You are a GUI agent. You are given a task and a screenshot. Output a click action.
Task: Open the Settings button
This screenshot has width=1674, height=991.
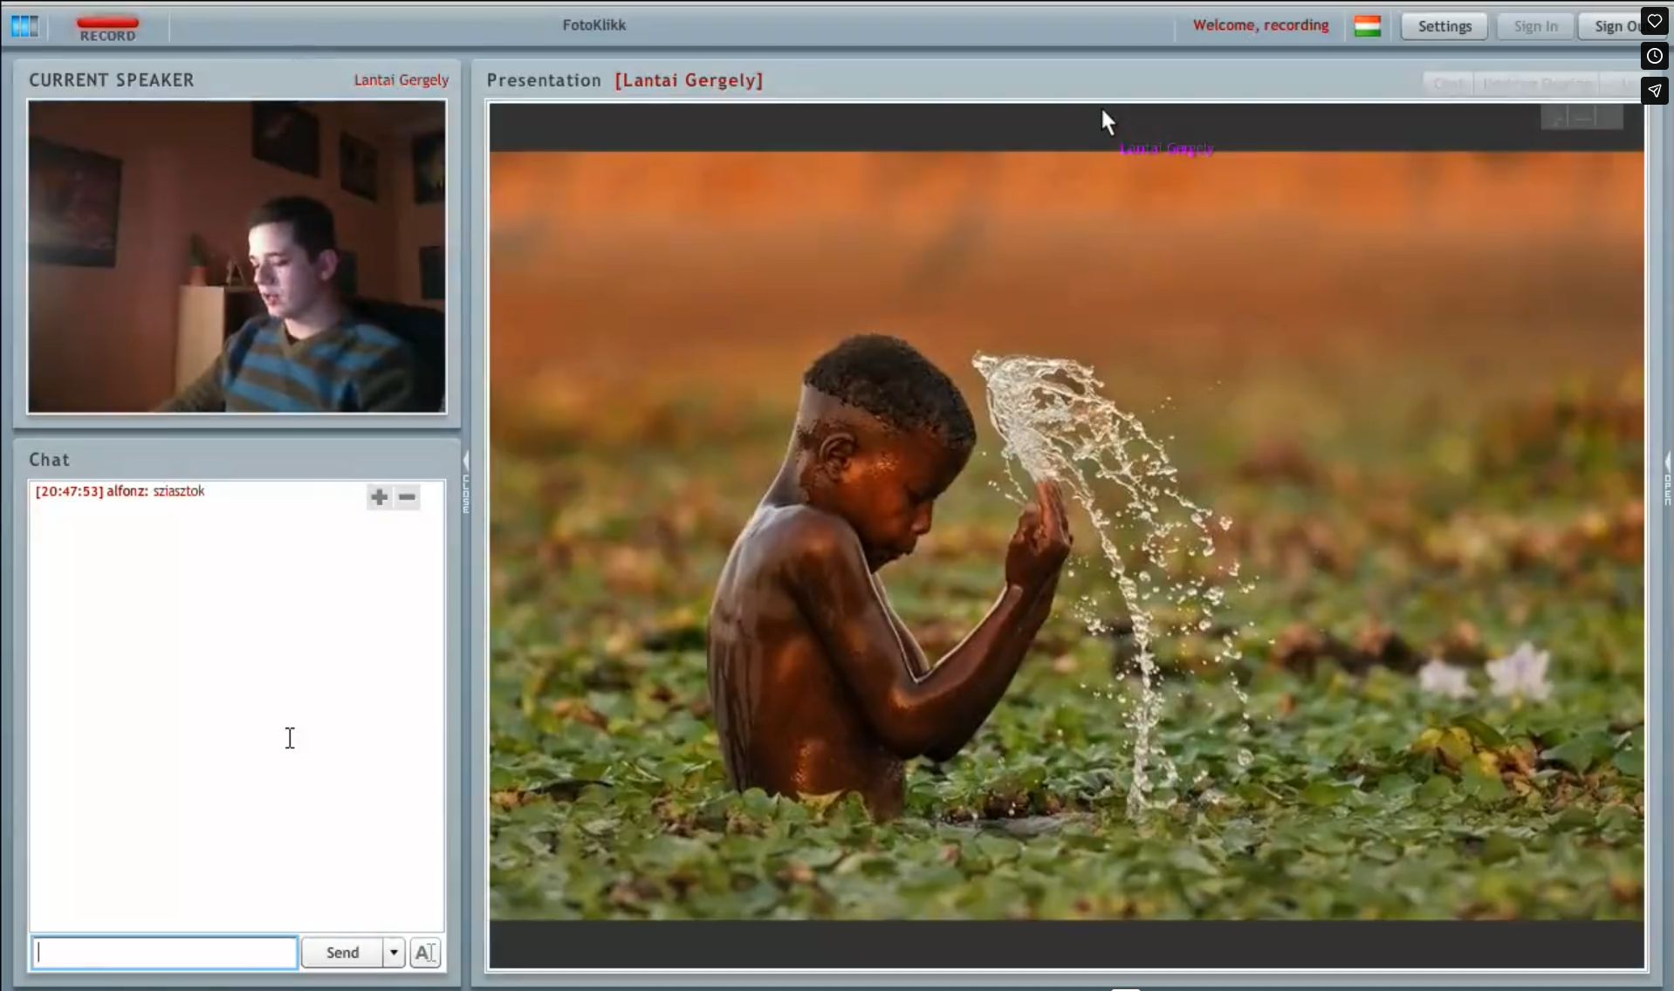(1444, 26)
